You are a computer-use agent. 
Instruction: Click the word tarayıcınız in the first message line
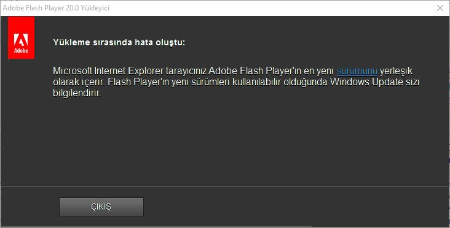coord(186,70)
